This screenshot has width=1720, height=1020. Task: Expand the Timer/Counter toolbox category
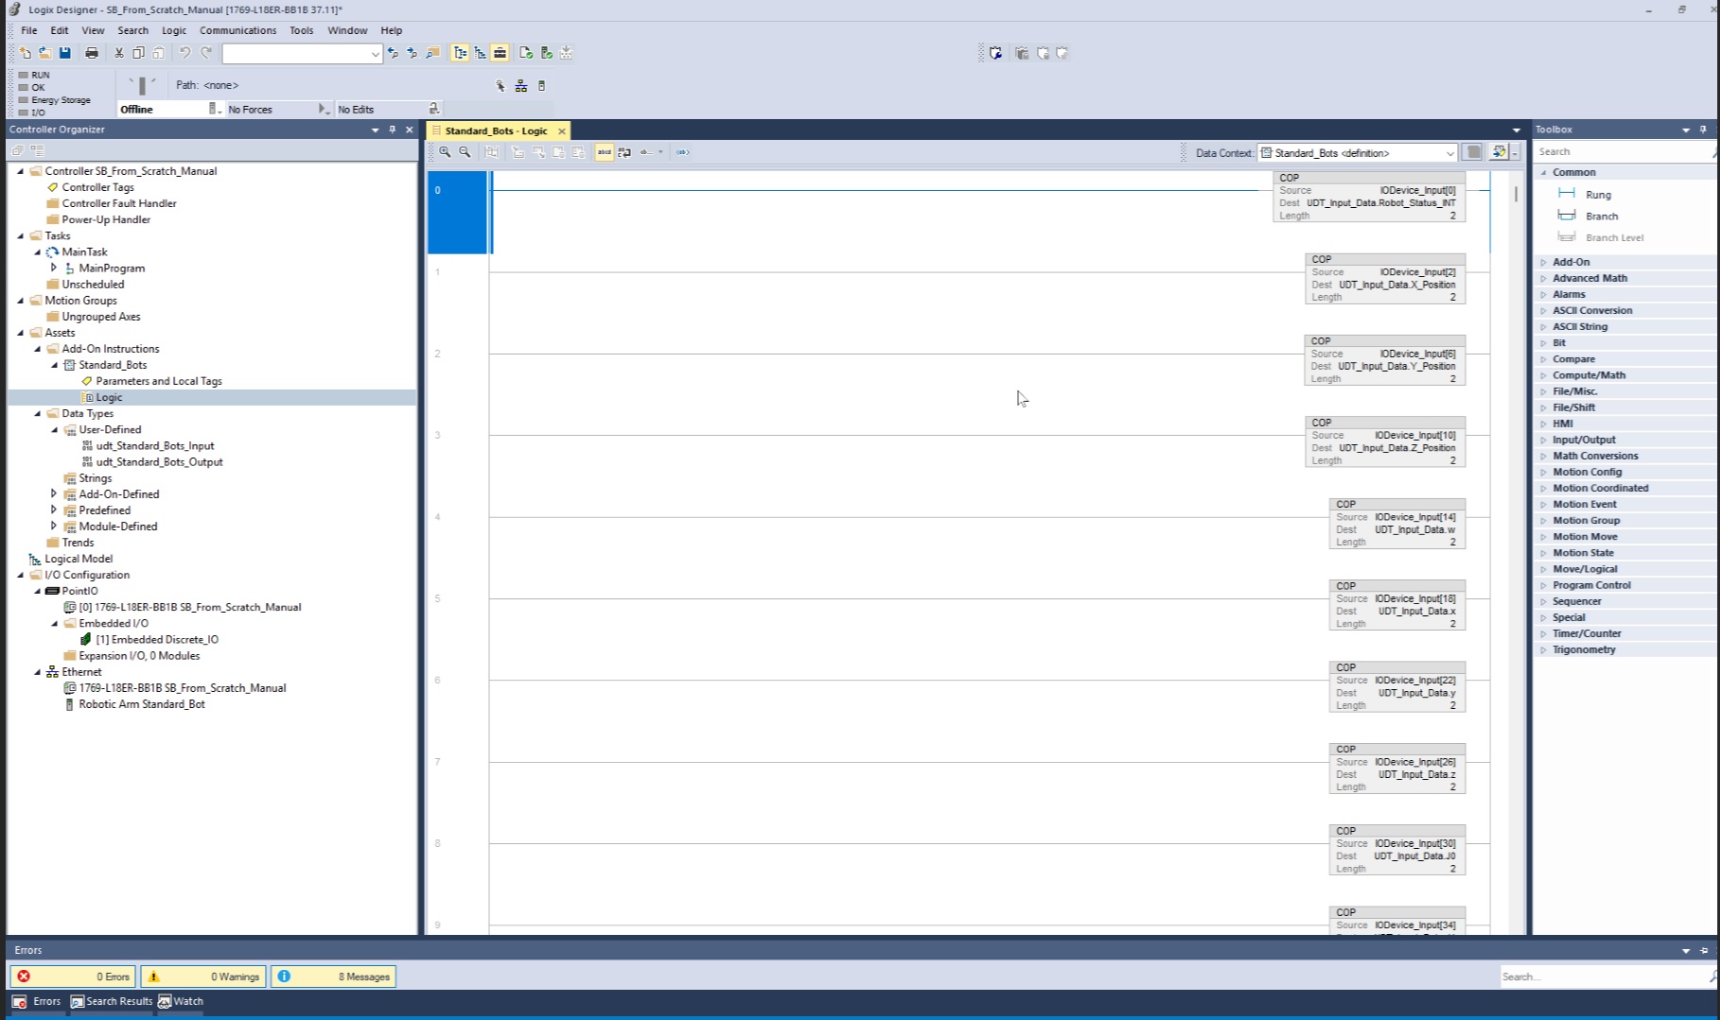coord(1544,634)
